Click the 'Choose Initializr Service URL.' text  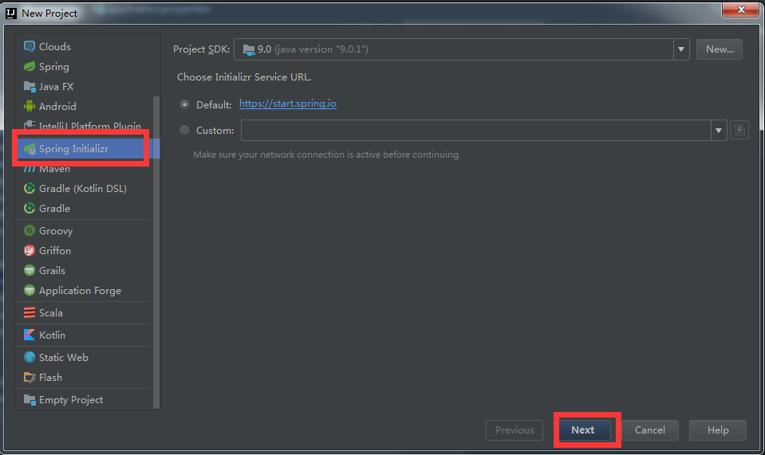[244, 77]
